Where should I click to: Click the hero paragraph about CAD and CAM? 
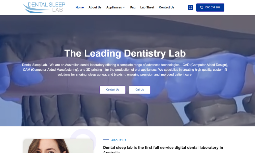125,70
